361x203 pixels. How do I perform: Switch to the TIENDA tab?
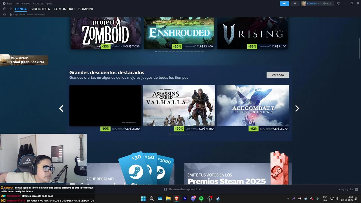coord(21,9)
